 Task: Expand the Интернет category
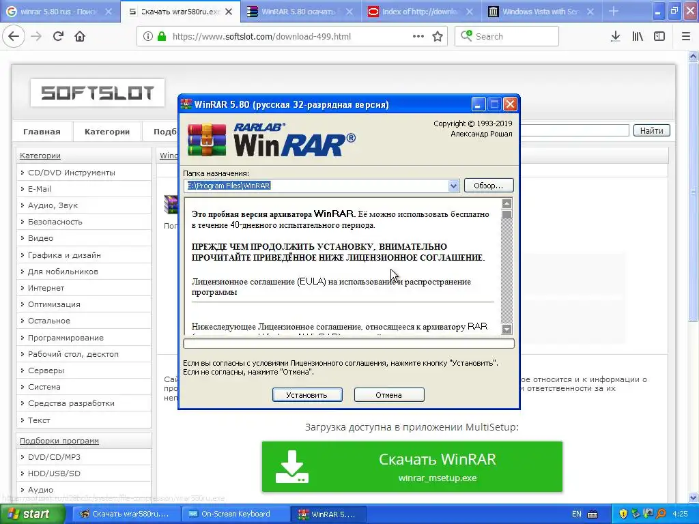tap(46, 288)
